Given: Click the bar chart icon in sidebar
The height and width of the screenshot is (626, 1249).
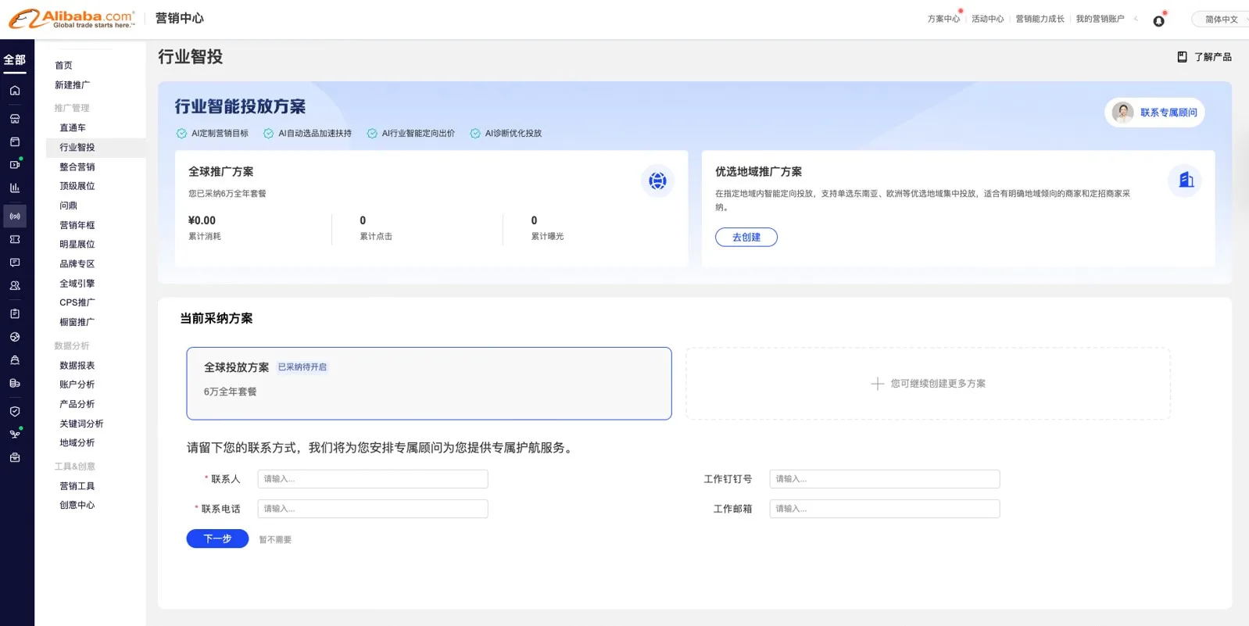Looking at the screenshot, I should (x=15, y=188).
